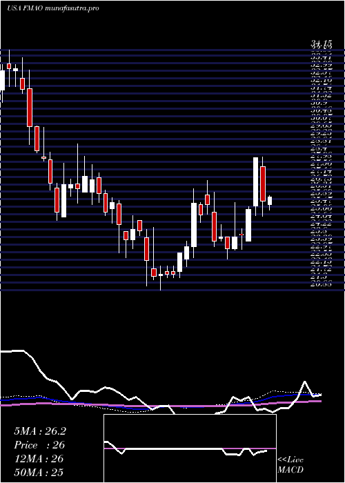Select the 'Price : 26' readout
Screen dimensions: 345x483
point(39,445)
